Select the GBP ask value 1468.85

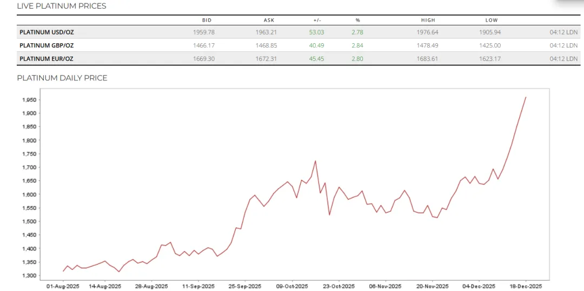pos(266,45)
